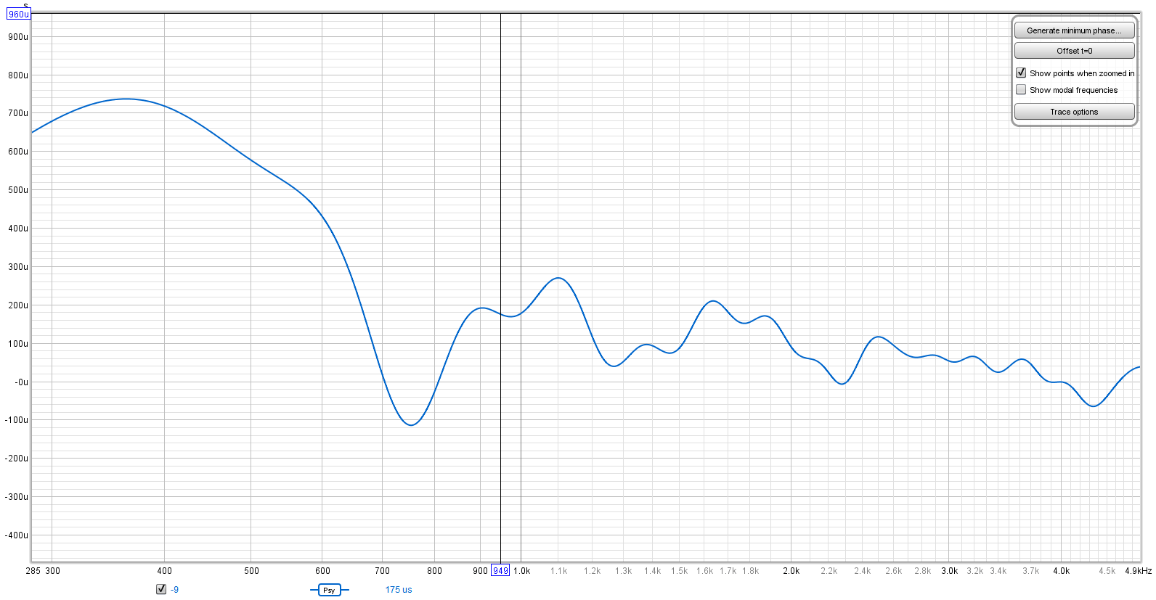Select the 949 cursor frequency box

coord(500,570)
